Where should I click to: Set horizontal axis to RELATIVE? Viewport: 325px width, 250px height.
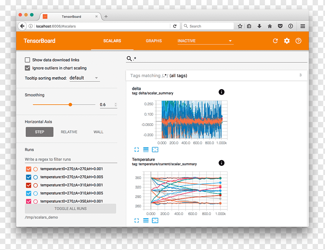[69, 132]
